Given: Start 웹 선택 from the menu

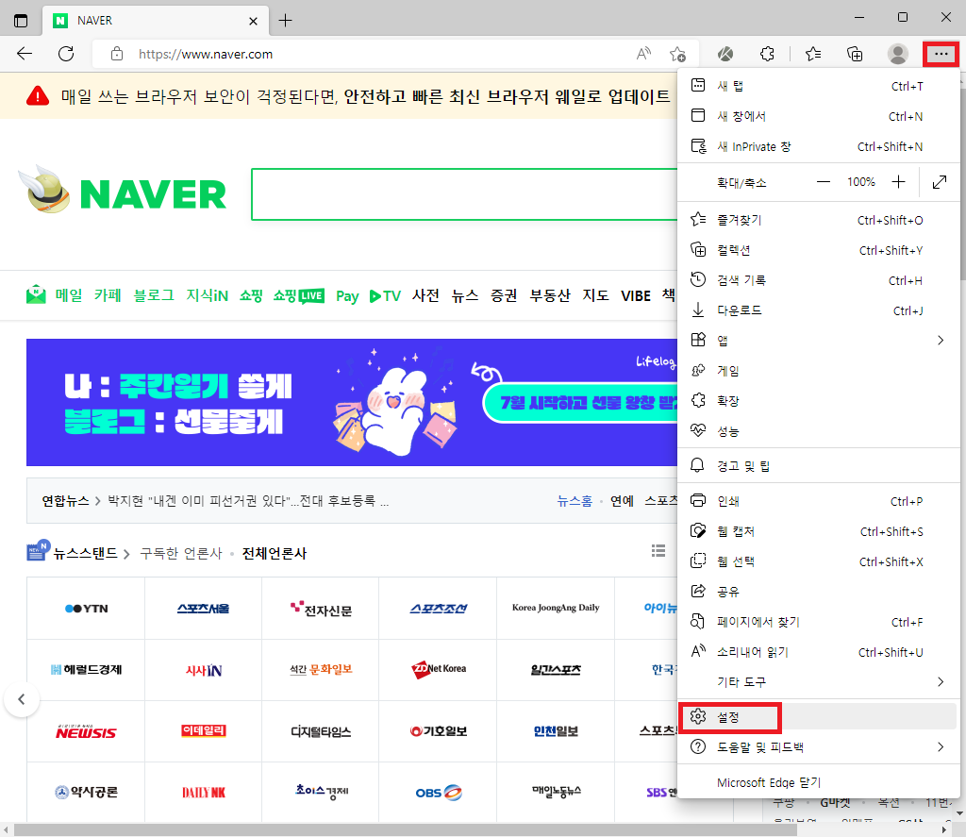Looking at the screenshot, I should point(818,561).
